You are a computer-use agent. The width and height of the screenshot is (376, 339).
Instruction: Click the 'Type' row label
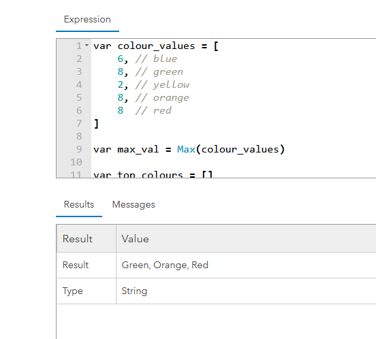click(x=73, y=291)
